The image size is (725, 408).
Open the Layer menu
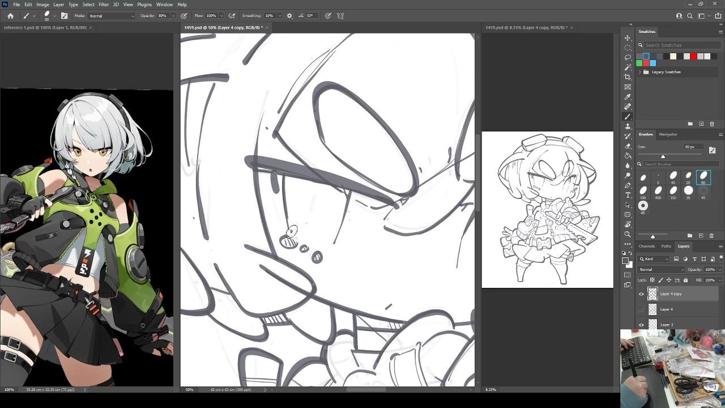point(58,5)
